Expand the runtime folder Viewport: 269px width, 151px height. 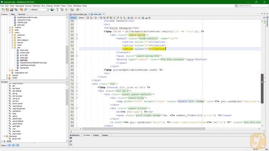coord(10,27)
